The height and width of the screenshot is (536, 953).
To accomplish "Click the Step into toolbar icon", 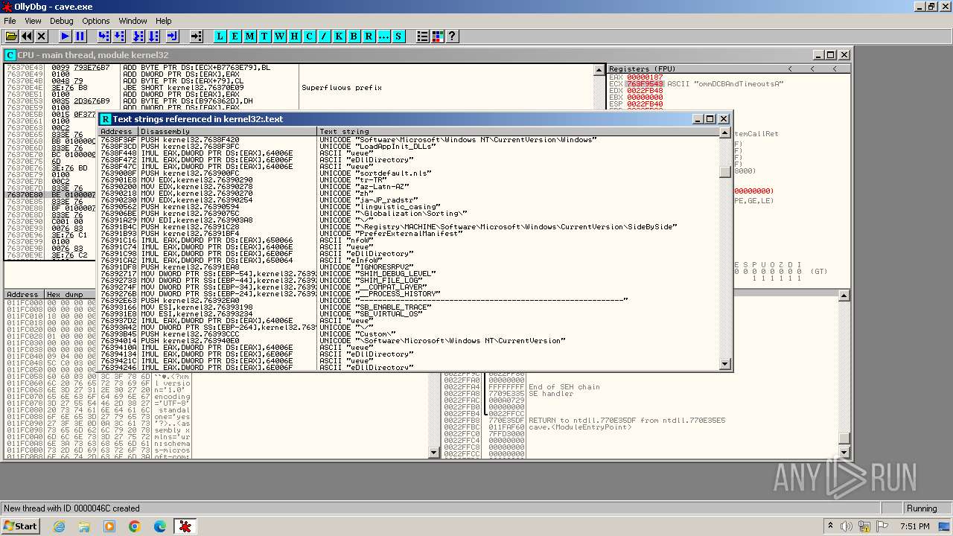I will click(104, 36).
